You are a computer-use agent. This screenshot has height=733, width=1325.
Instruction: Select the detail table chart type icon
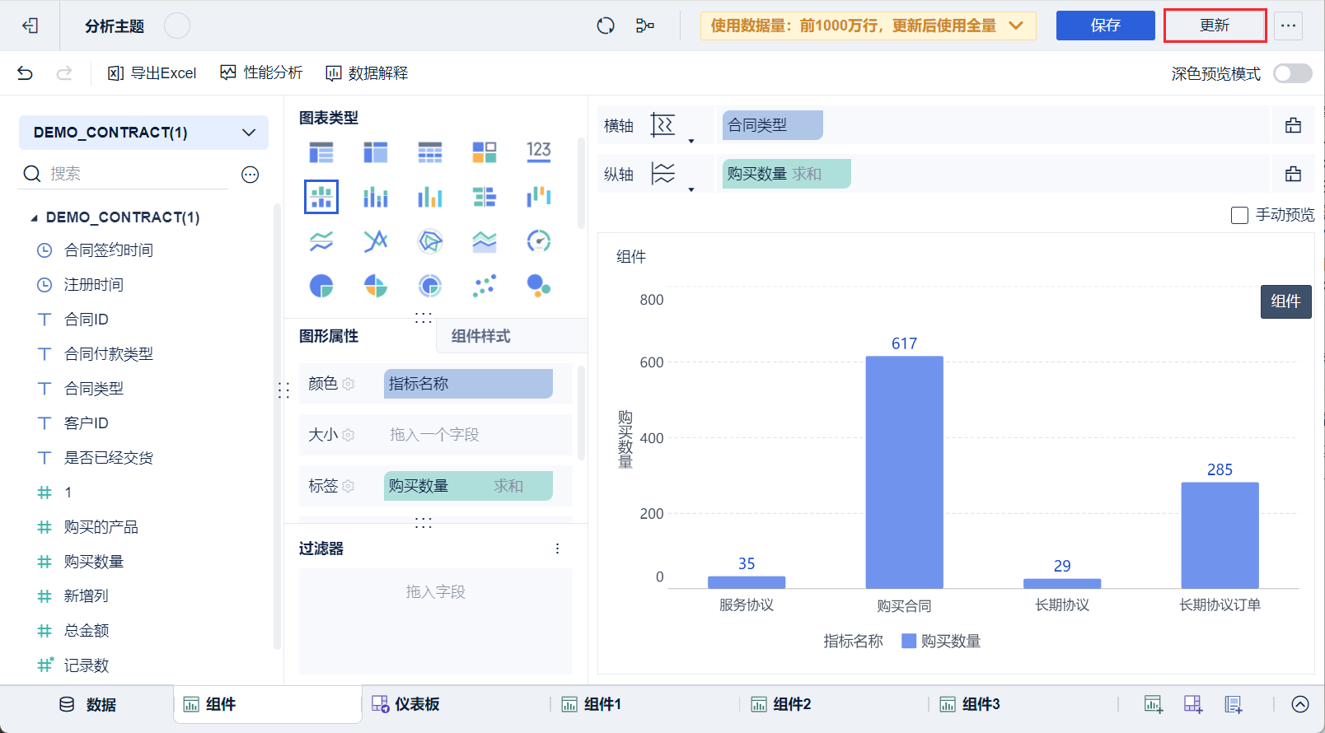[x=430, y=152]
